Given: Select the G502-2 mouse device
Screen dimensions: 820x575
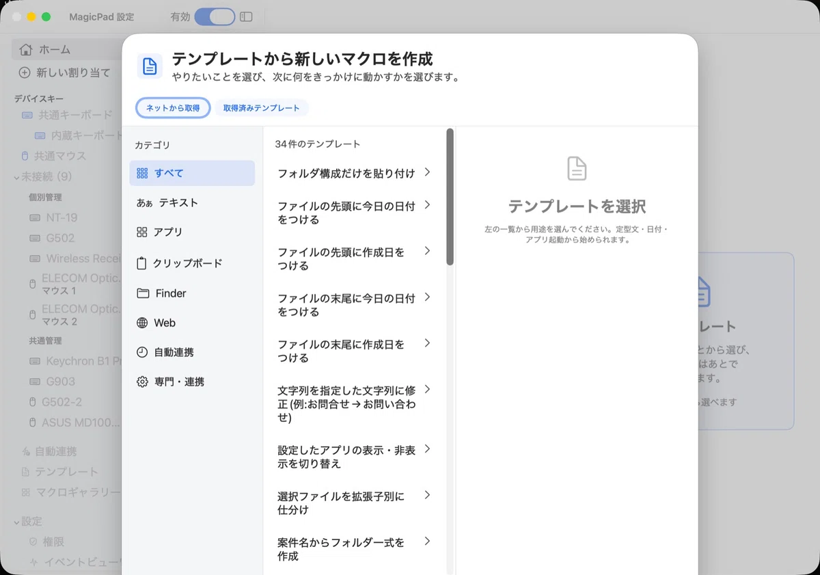Looking at the screenshot, I should click(x=61, y=402).
